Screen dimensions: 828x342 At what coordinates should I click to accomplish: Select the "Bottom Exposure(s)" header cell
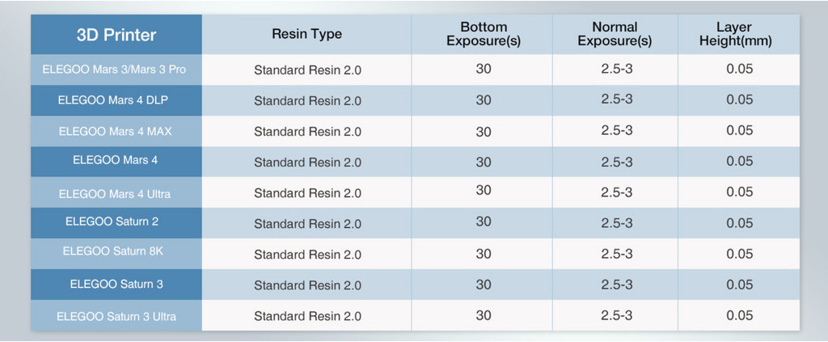pos(483,34)
